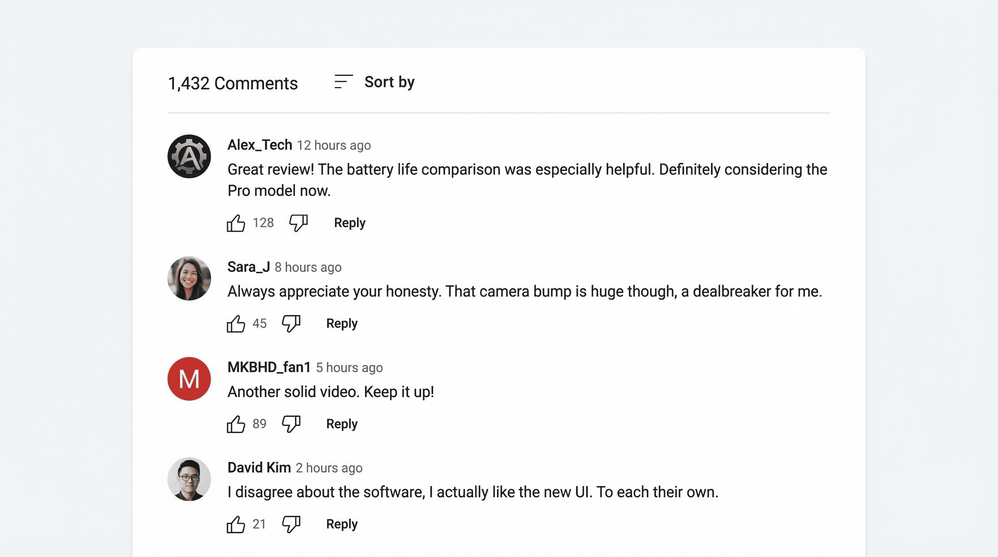Like Alex_Tech's comment
The image size is (998, 557).
(x=236, y=222)
